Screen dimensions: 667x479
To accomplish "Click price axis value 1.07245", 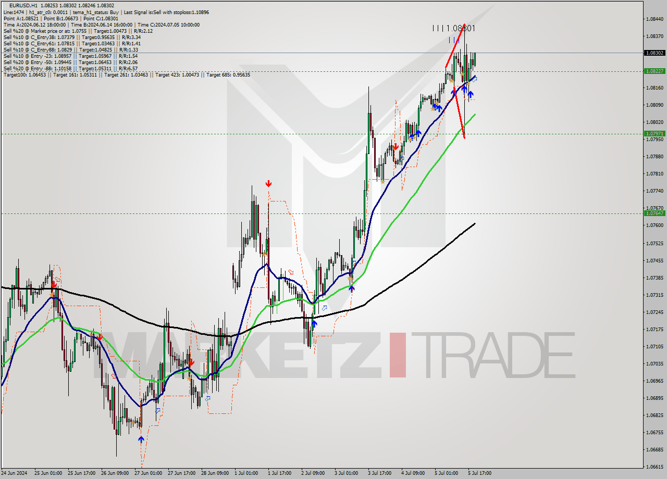I will (x=654, y=312).
